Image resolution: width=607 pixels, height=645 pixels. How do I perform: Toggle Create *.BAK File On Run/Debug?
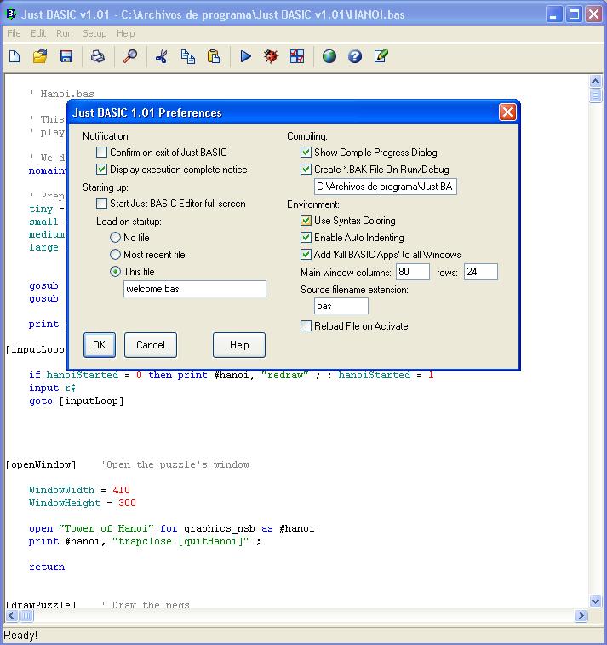coord(306,169)
